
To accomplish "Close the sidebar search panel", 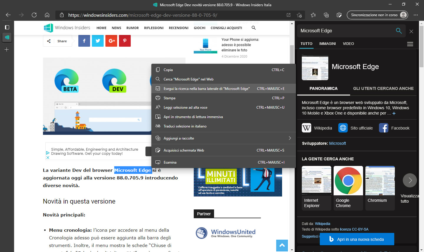I will point(411,31).
